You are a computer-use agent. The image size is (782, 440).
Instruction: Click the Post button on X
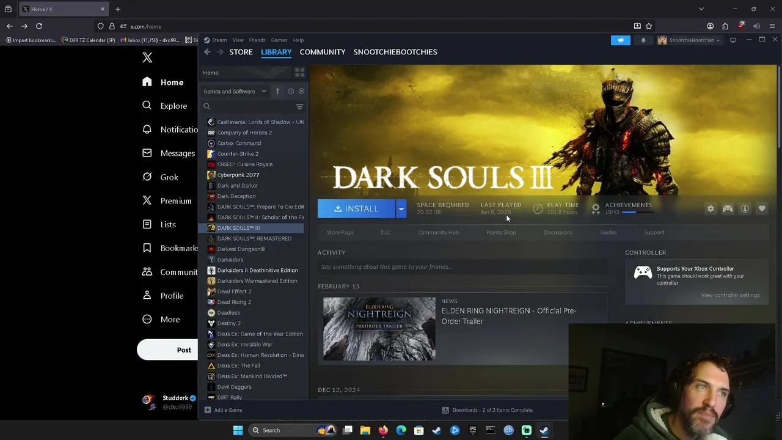pos(169,350)
